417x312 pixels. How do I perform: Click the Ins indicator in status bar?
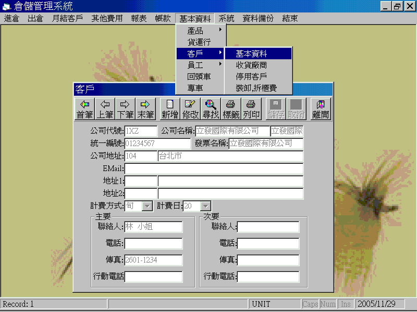pos(346,304)
